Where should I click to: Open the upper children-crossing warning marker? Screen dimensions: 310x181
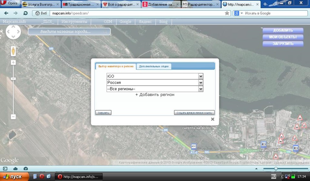(x=305, y=125)
